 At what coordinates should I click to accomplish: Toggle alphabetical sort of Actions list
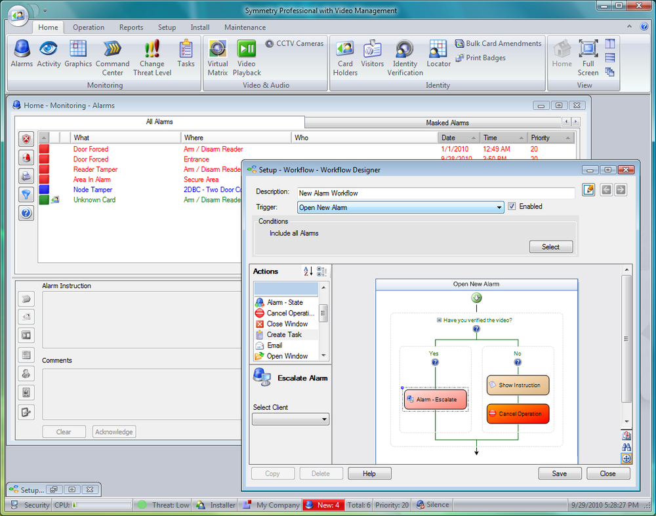click(307, 271)
